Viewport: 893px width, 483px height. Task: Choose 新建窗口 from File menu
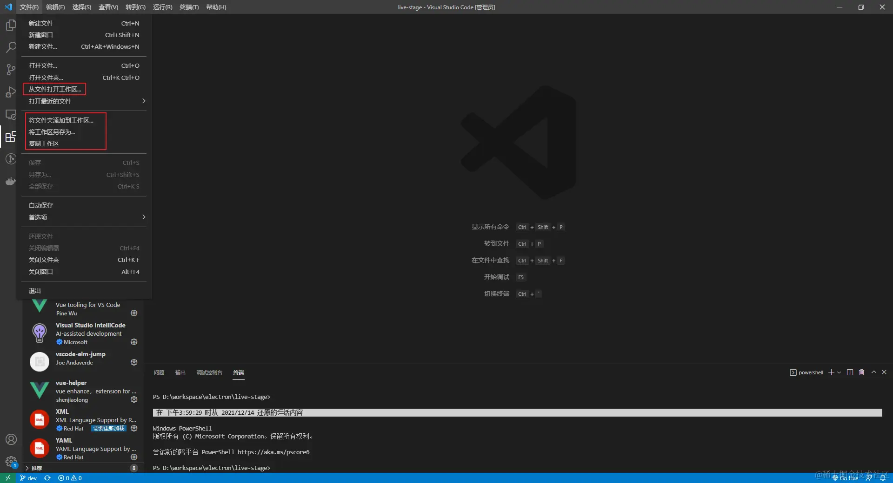(x=84, y=35)
